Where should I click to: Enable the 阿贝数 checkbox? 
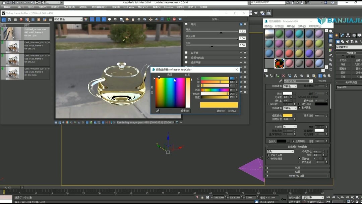click(x=267, y=104)
